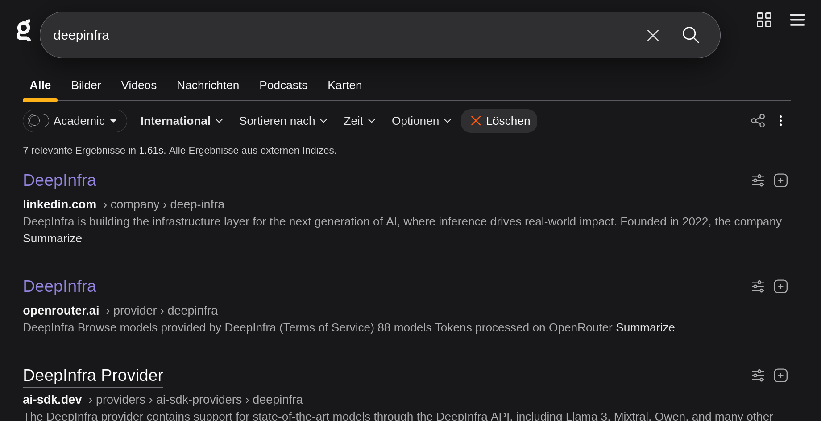Open the Sortieren nach dropdown
Screen dimensions: 821x421
click(283, 121)
